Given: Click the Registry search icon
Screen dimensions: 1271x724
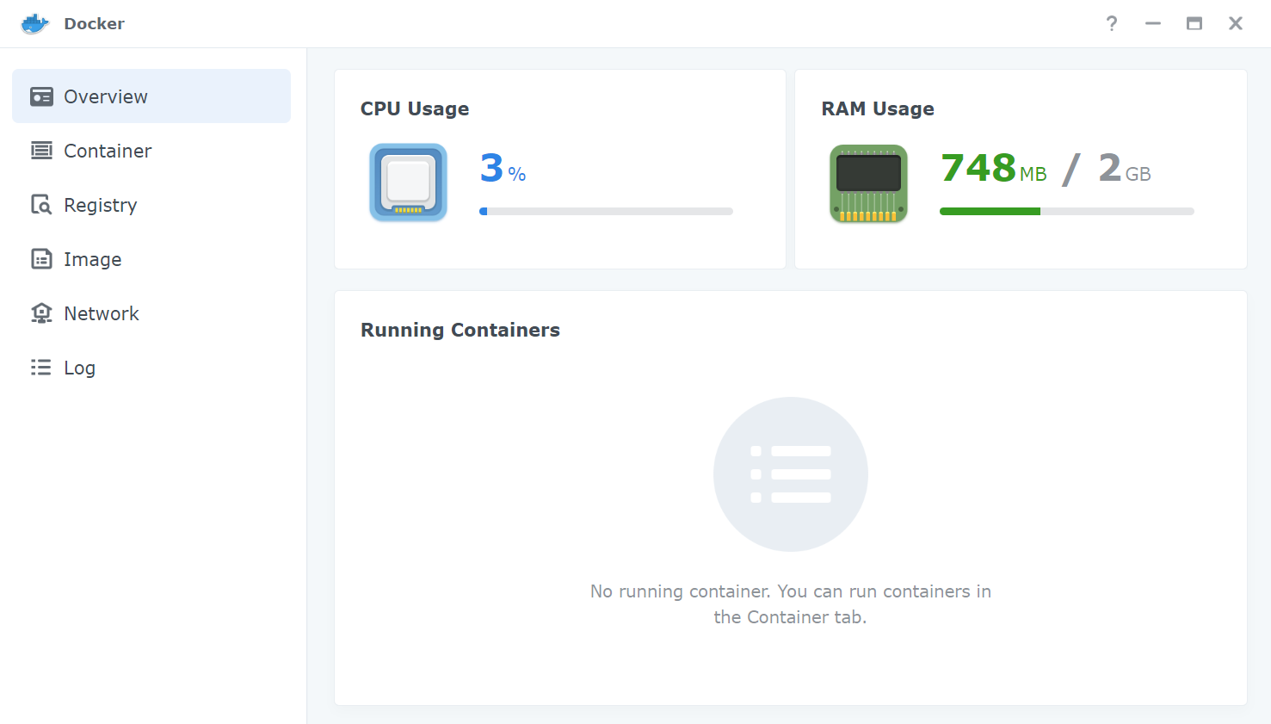Looking at the screenshot, I should click(x=41, y=205).
